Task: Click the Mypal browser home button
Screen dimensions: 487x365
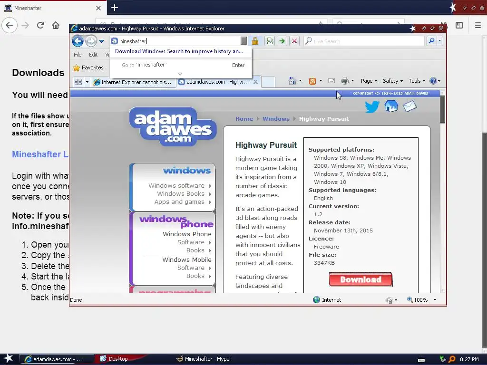Action: point(56,25)
